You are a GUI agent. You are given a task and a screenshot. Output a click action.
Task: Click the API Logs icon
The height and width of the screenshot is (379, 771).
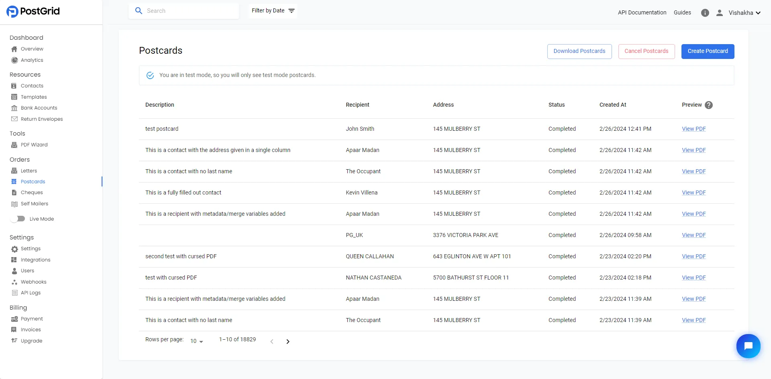(x=14, y=292)
